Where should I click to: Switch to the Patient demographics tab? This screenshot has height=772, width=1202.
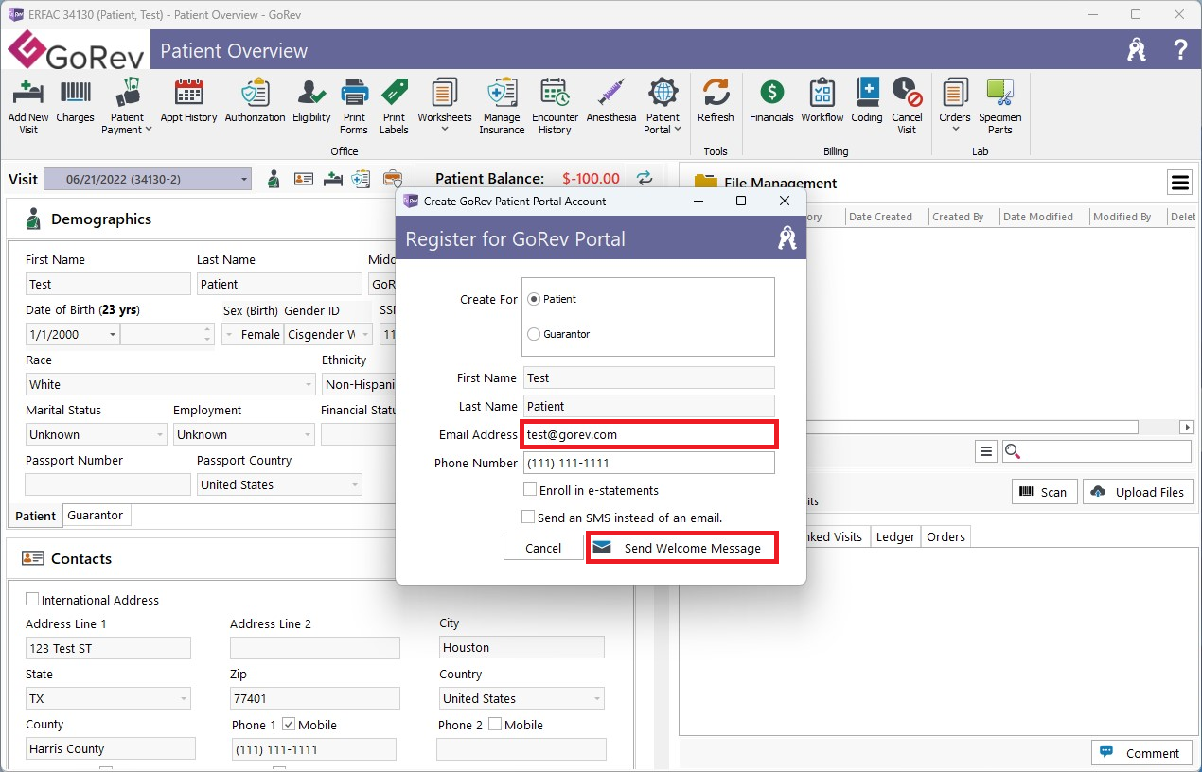coord(36,516)
